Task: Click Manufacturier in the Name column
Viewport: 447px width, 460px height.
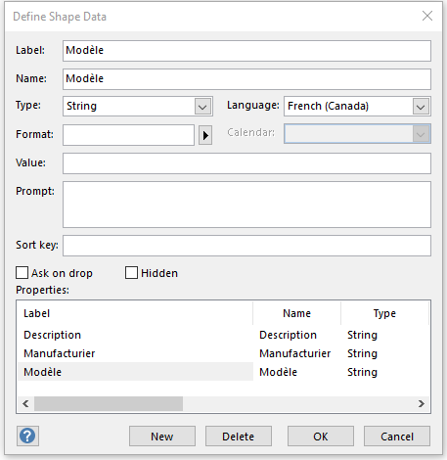Action: click(x=295, y=353)
